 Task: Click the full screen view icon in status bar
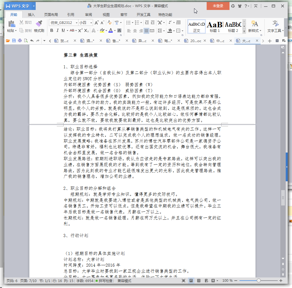point(184,281)
